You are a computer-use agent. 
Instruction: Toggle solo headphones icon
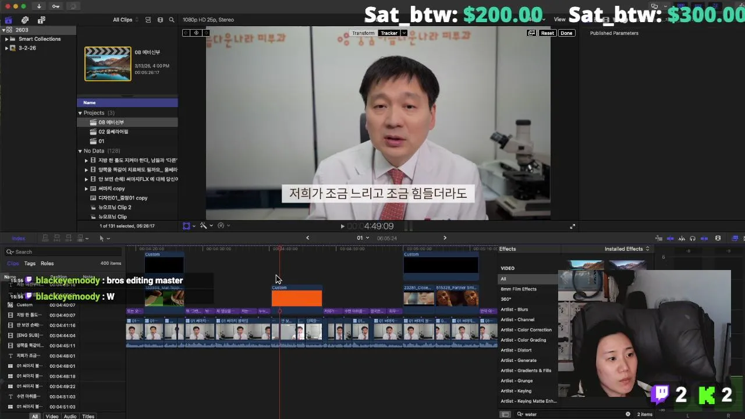[x=693, y=238]
